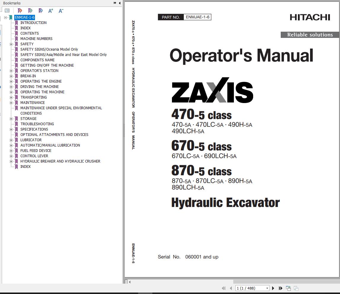Click the horizontal scrollbar under the page
Viewport: 340px width, 294px height.
pos(286,282)
